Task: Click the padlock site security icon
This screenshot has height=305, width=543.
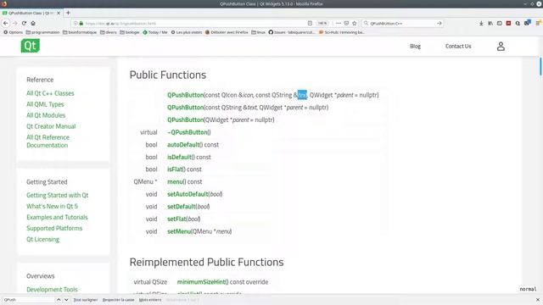Action: point(81,23)
